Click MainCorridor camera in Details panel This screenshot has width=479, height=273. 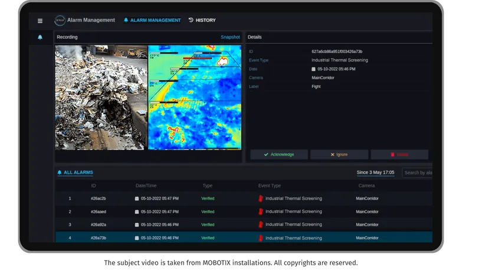tap(323, 78)
